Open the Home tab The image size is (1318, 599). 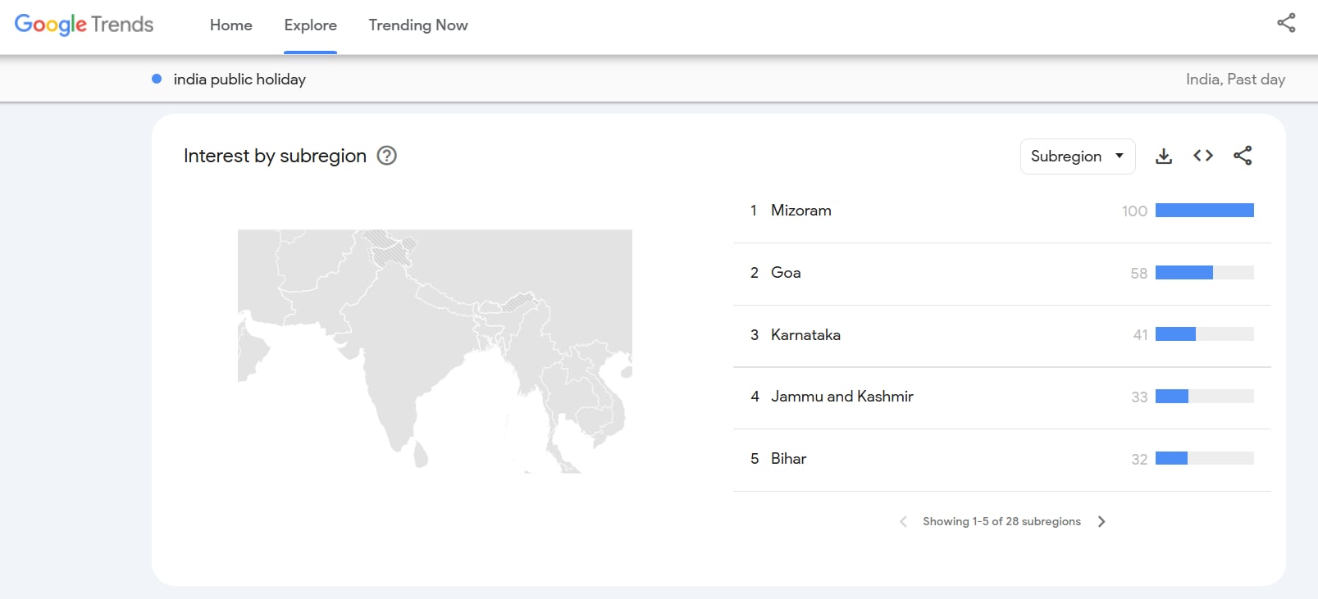point(230,25)
